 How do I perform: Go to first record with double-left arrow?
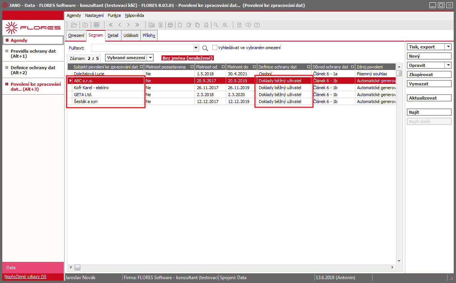pos(111,25)
